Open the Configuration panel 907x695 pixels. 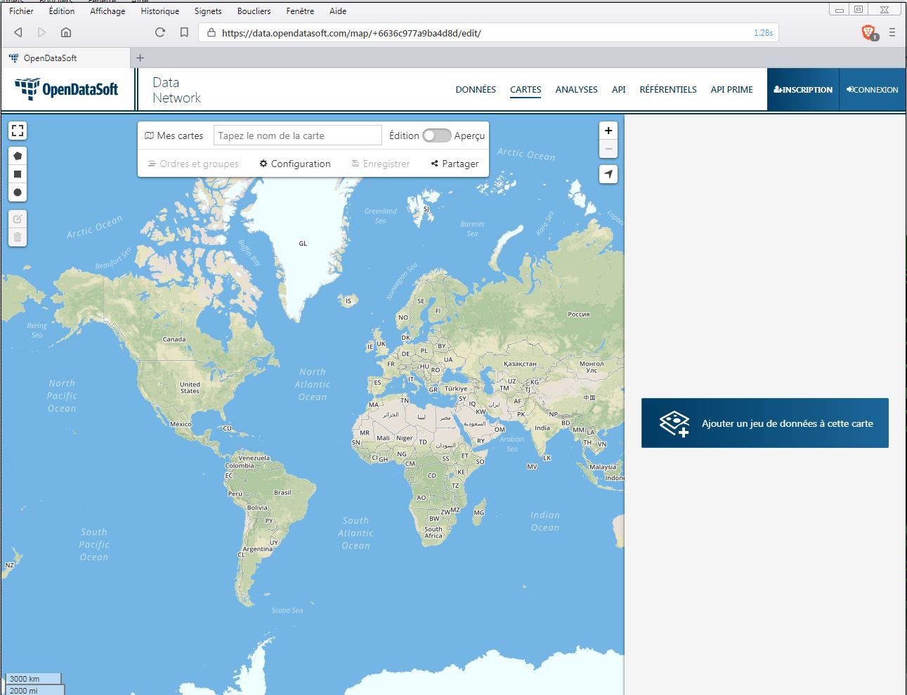point(295,164)
